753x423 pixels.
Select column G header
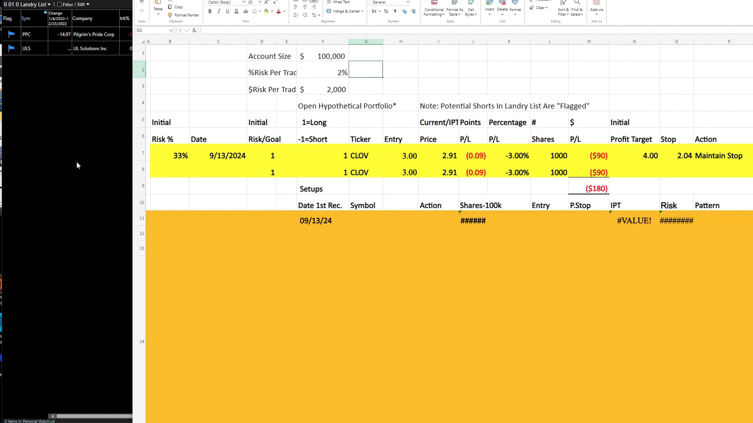point(366,41)
